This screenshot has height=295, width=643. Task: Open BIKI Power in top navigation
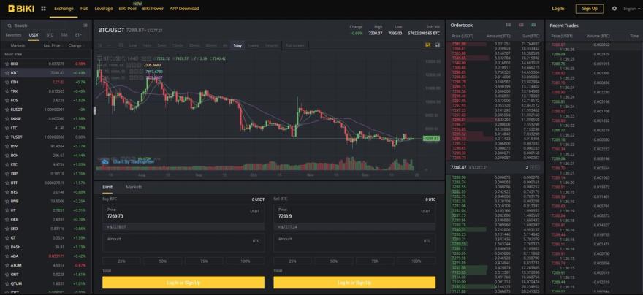click(153, 9)
